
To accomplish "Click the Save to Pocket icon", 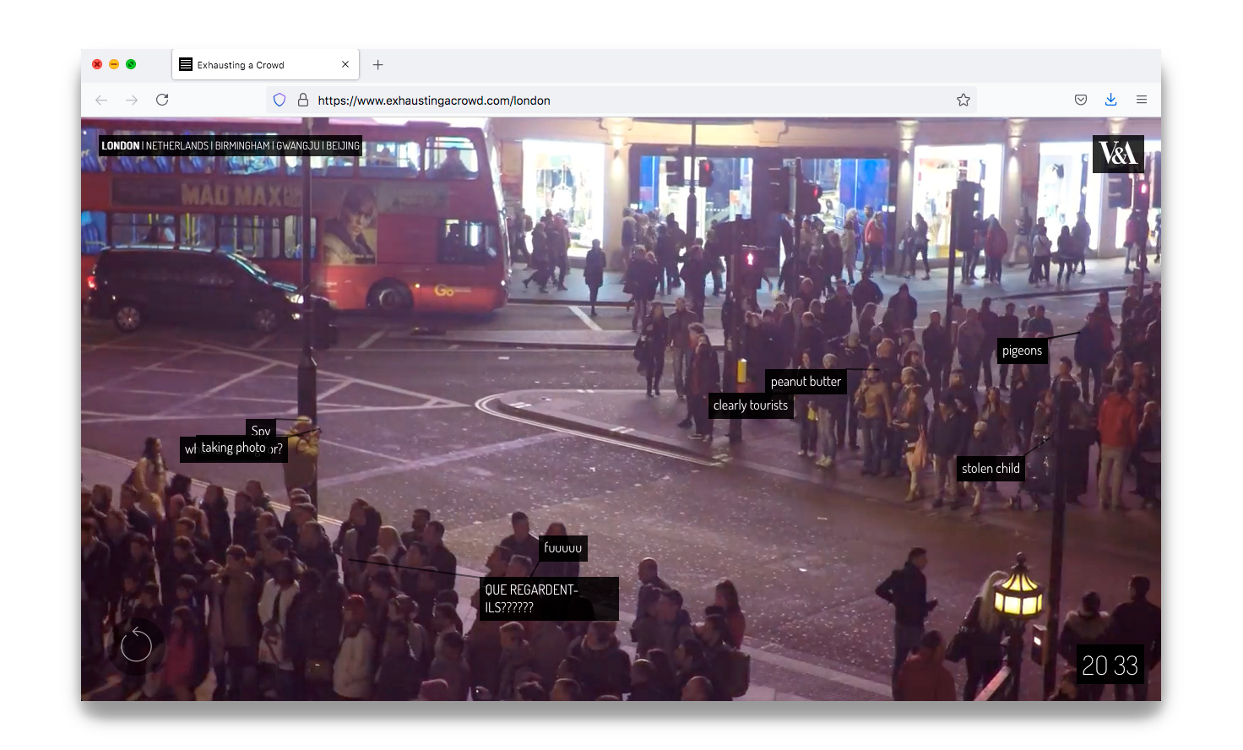I will pyautogui.click(x=1080, y=100).
